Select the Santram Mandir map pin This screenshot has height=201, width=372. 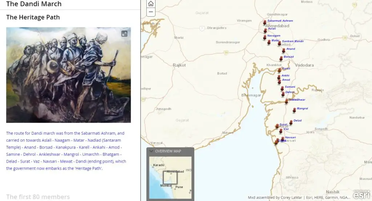pyautogui.click(x=279, y=43)
